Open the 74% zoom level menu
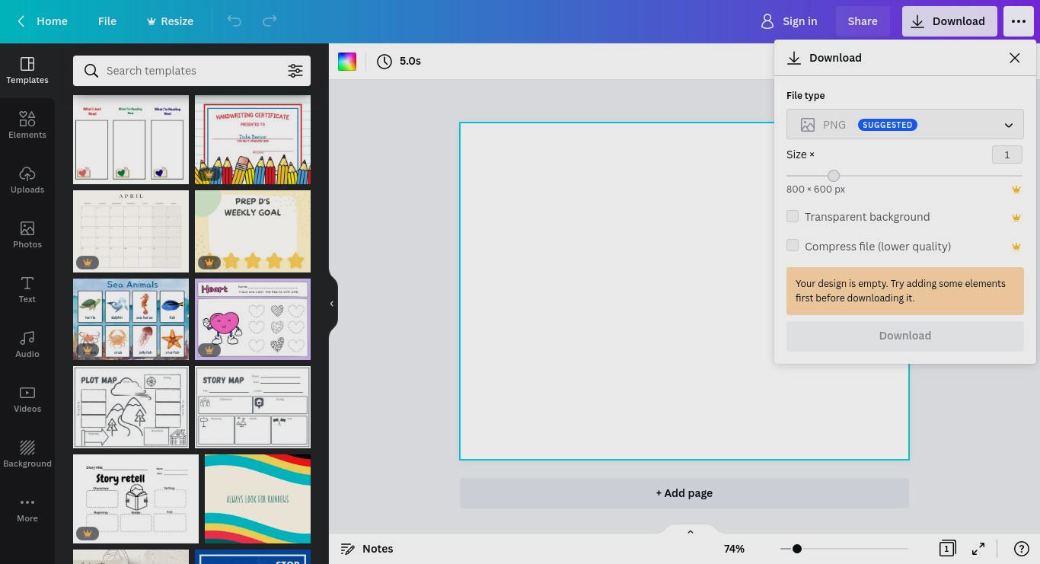 pos(734,549)
